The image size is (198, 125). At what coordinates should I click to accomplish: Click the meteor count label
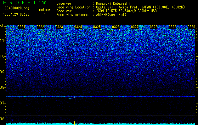45,10
